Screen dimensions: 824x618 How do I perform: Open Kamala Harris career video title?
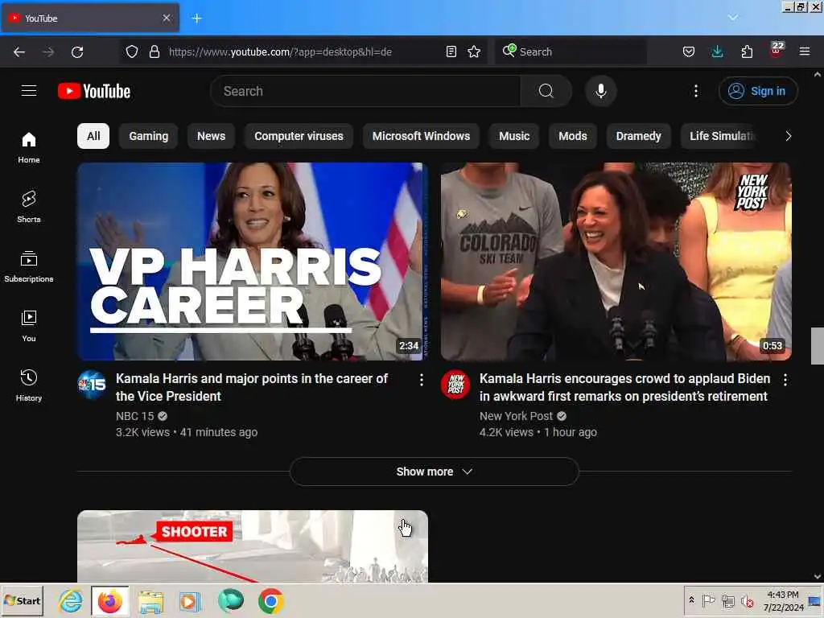pyautogui.click(x=252, y=387)
